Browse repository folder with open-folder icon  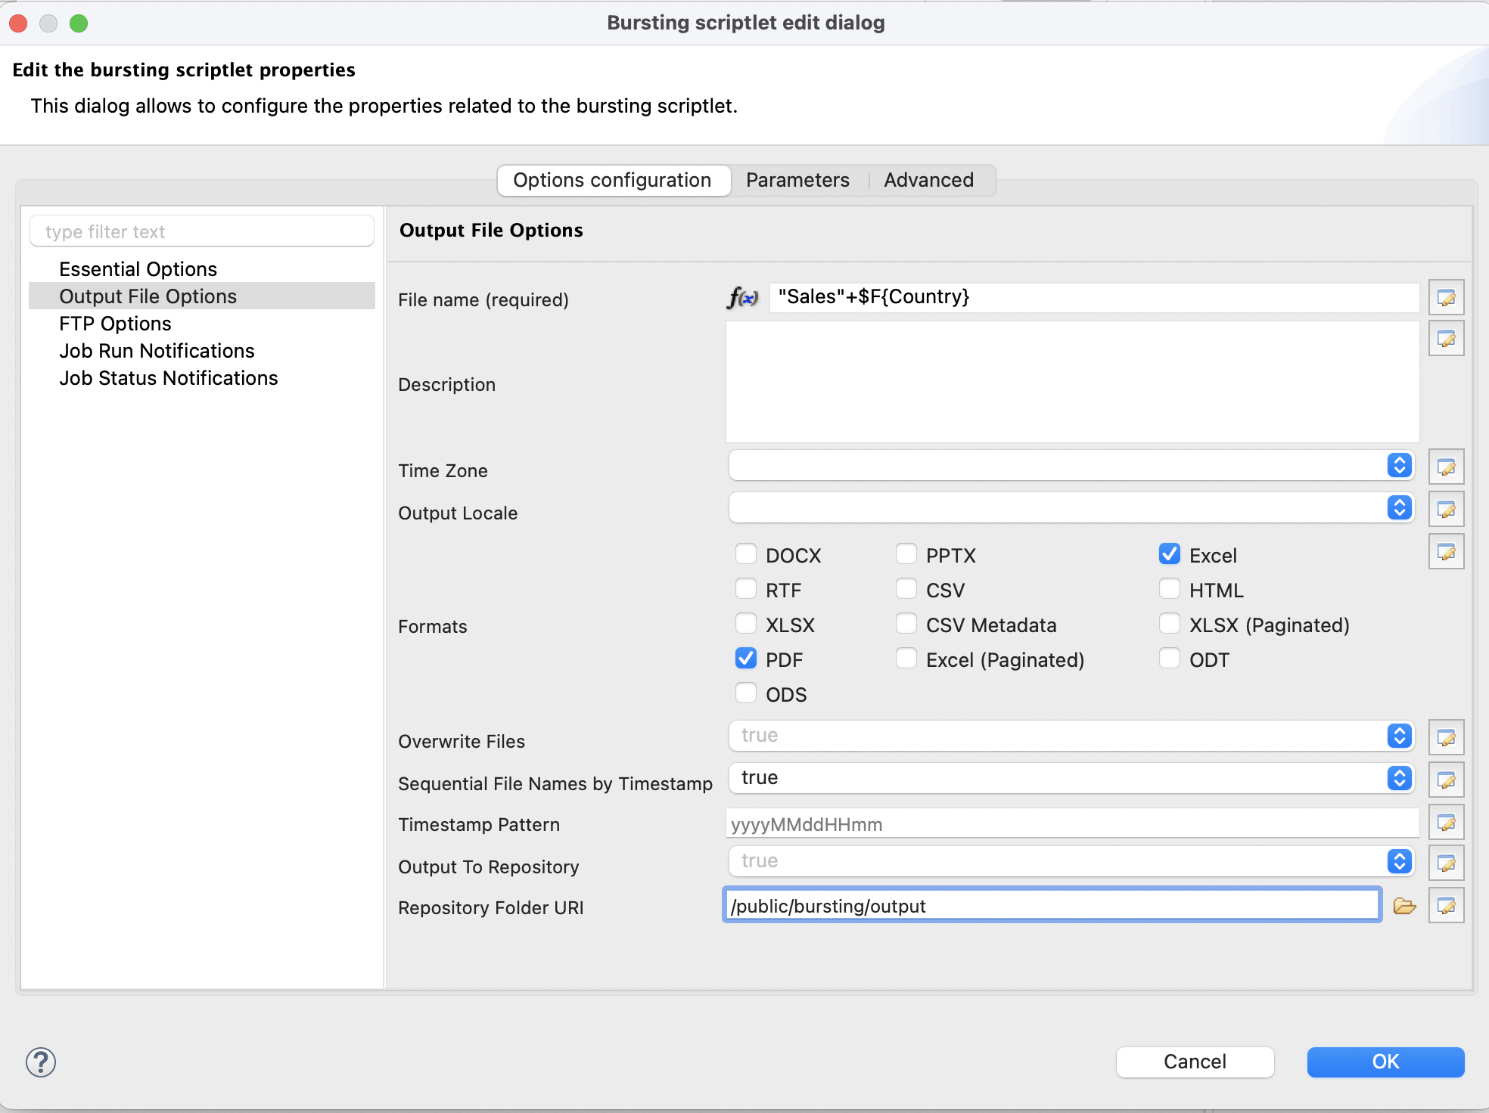coord(1404,906)
